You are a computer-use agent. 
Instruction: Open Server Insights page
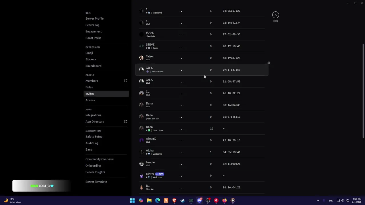(95, 172)
